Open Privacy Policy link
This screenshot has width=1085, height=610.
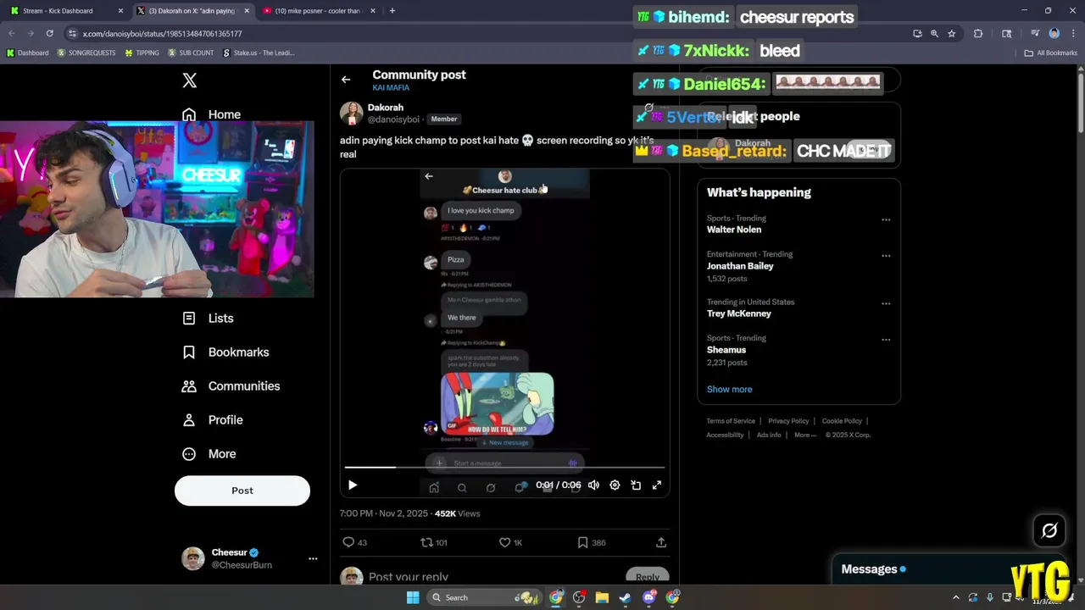[x=788, y=421]
